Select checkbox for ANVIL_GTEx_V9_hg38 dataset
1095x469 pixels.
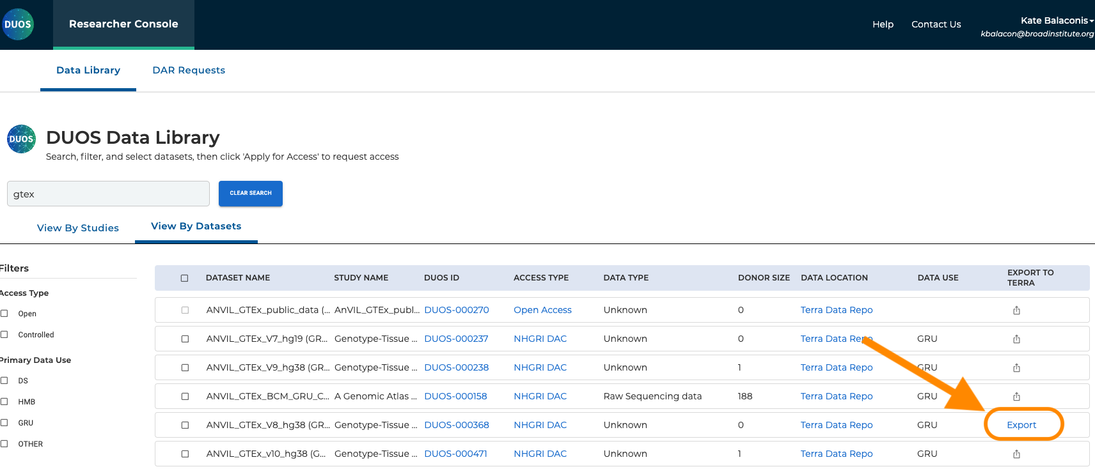[185, 367]
